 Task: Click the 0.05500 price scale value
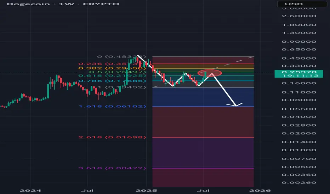[299, 109]
